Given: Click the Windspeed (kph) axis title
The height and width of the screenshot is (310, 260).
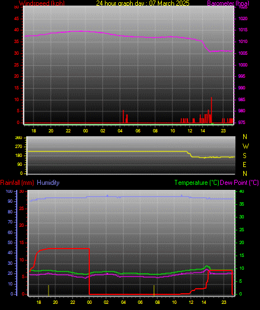Looking at the screenshot, I should point(42,3).
